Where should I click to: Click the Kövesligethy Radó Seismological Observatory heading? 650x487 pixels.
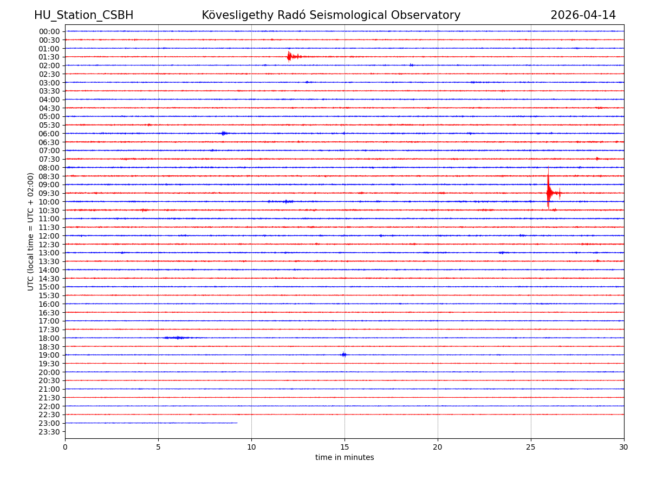pos(331,15)
